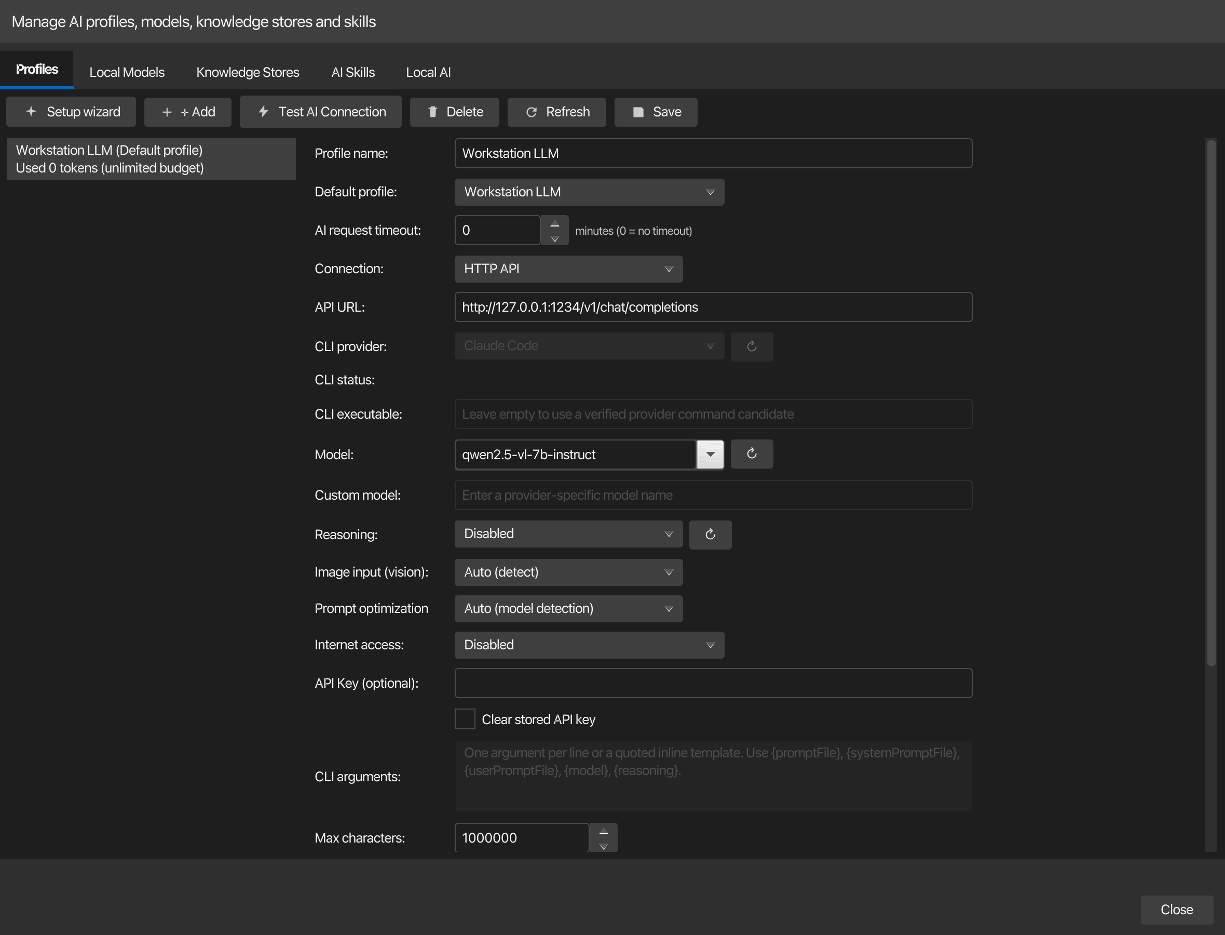
Task: Increase AI request timeout with up arrow
Action: (x=554, y=223)
